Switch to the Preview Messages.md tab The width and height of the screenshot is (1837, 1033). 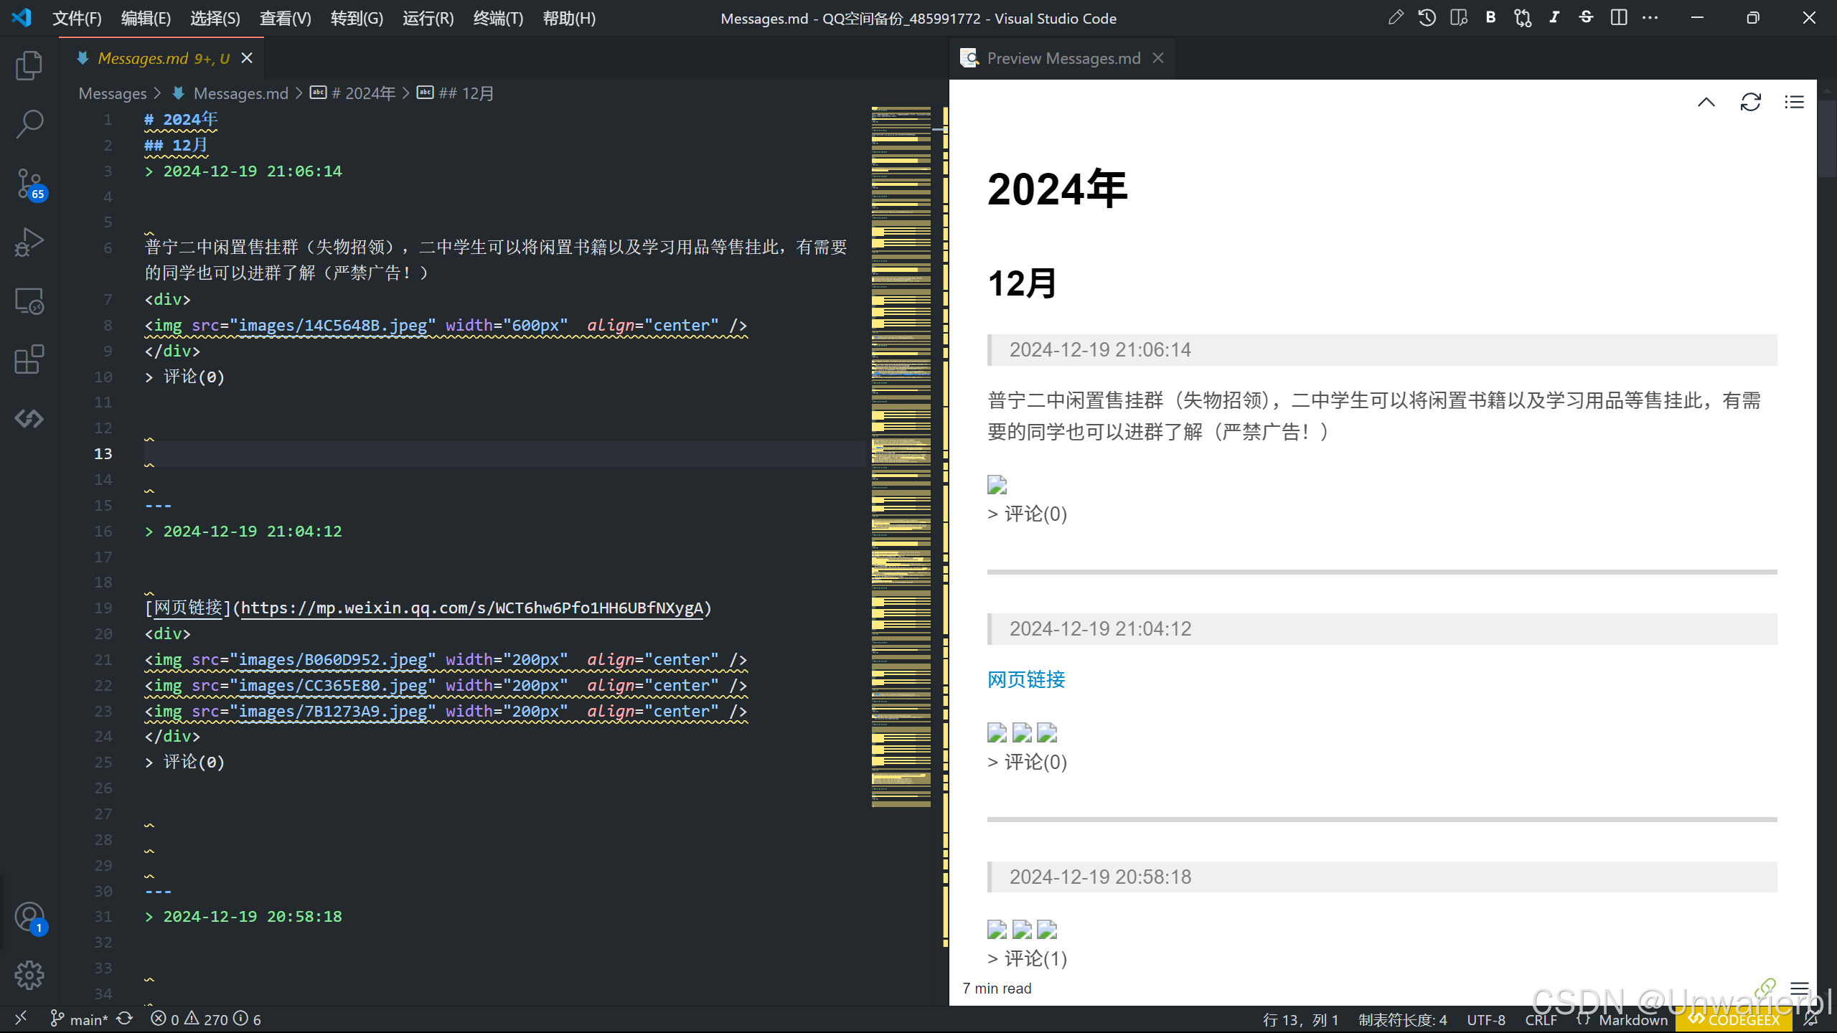1063,58
